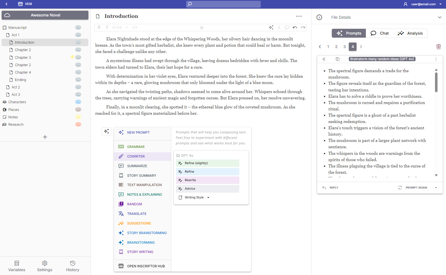Delete the current prompt result
Image resolution: width=446 pixels, height=275 pixels.
click(x=438, y=47)
